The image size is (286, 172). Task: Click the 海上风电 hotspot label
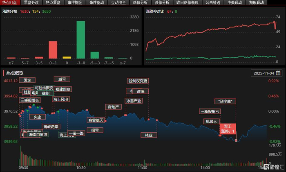pyautogui.click(x=61, y=99)
